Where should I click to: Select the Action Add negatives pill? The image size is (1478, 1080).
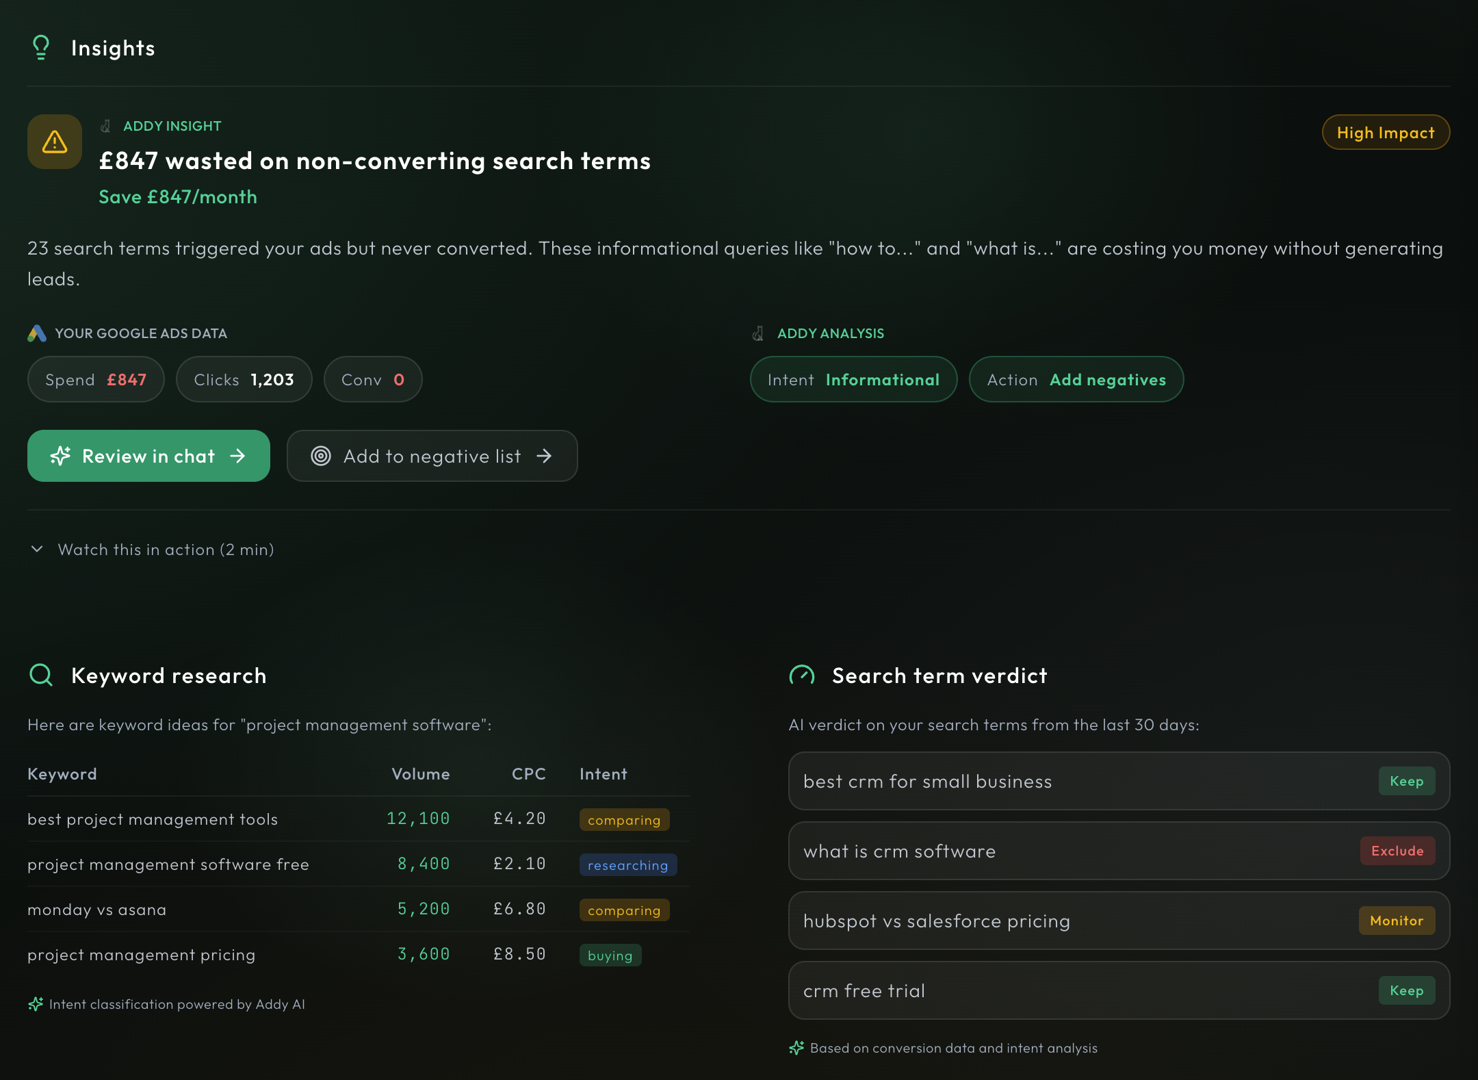tap(1076, 379)
